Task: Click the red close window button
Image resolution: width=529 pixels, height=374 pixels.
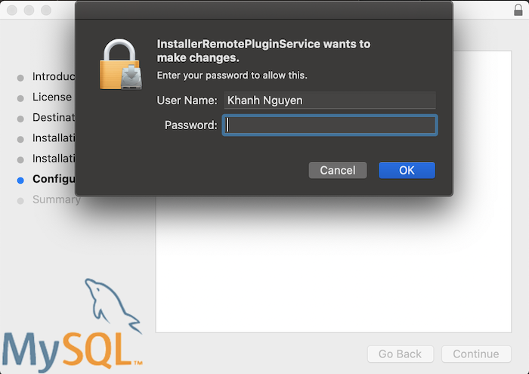Action: [x=12, y=10]
